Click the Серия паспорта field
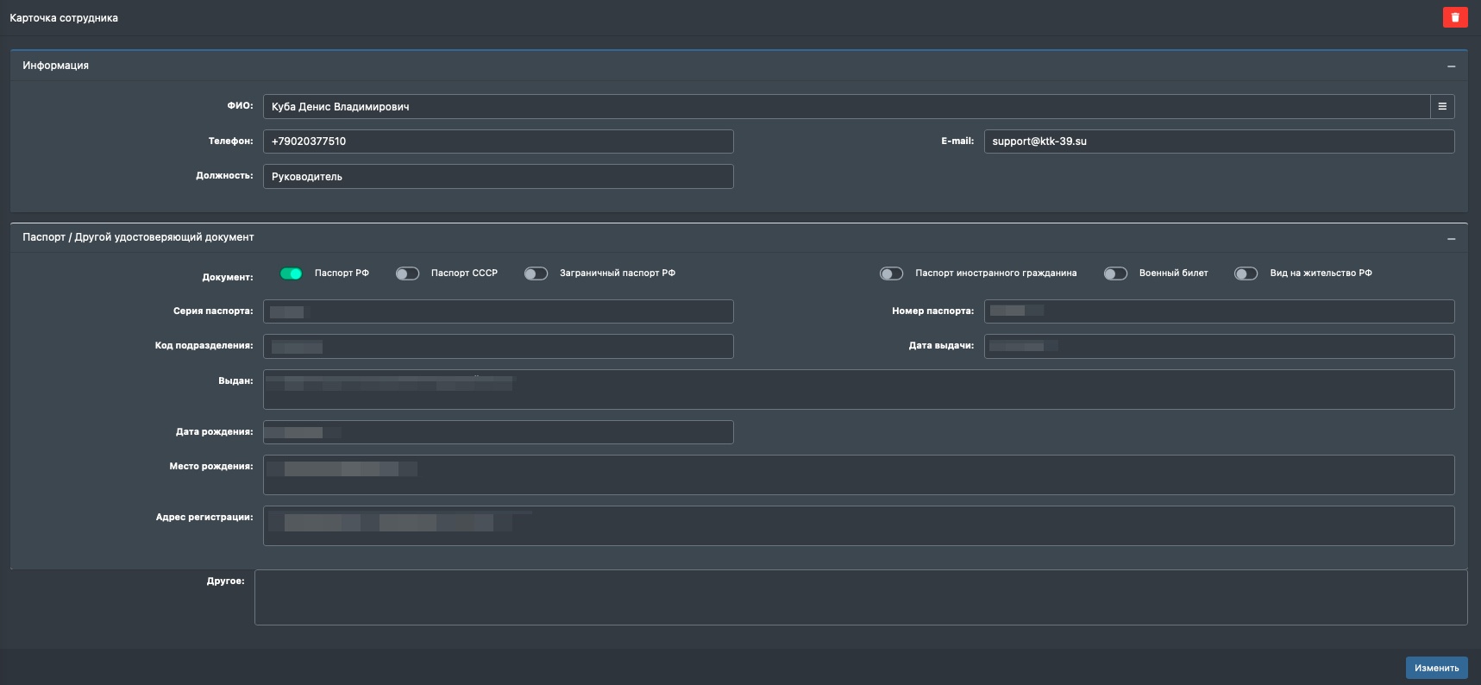1481x685 pixels. [x=499, y=311]
